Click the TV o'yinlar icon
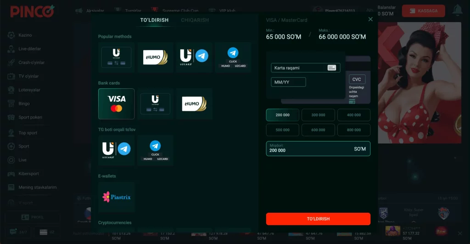 tap(11, 76)
